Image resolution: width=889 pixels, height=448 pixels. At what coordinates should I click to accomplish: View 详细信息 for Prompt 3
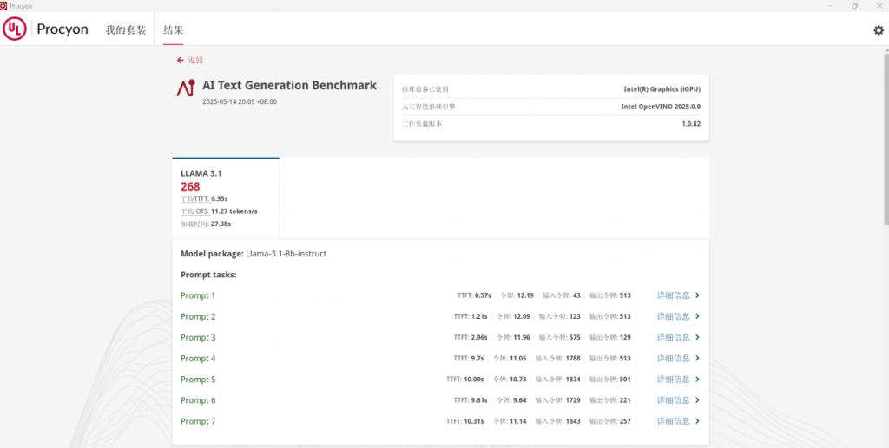coord(674,337)
